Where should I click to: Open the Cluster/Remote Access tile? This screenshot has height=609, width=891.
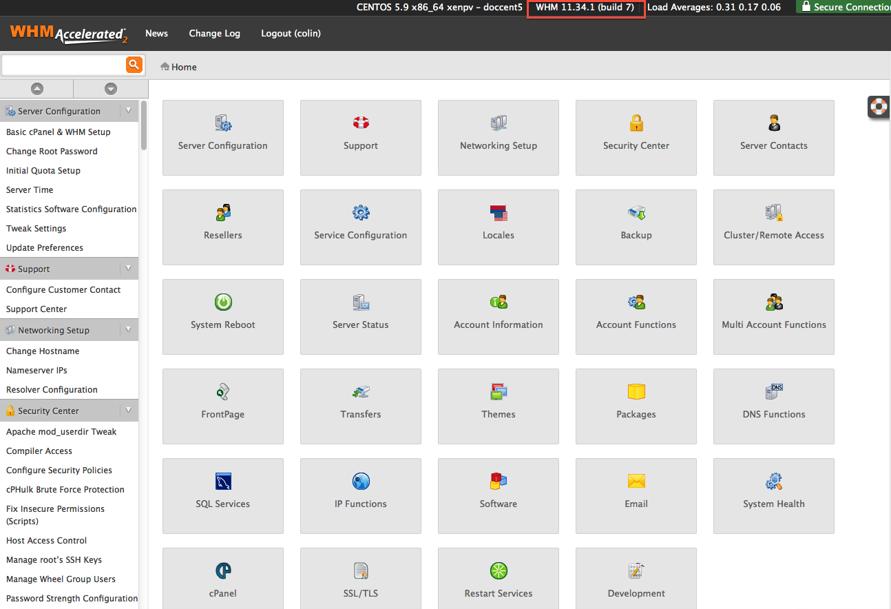coord(774,227)
